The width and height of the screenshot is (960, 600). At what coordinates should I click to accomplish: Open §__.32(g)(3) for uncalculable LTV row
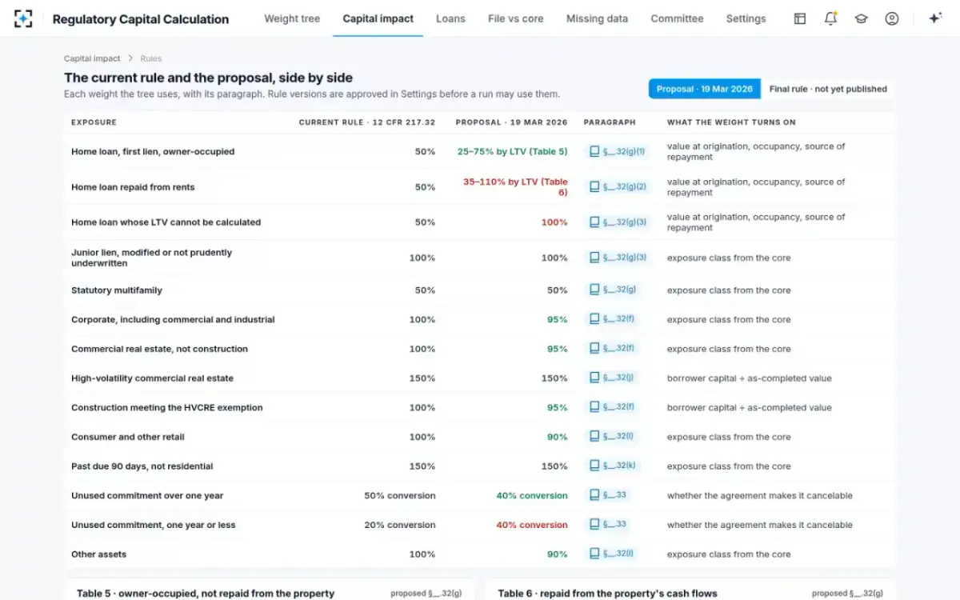617,222
